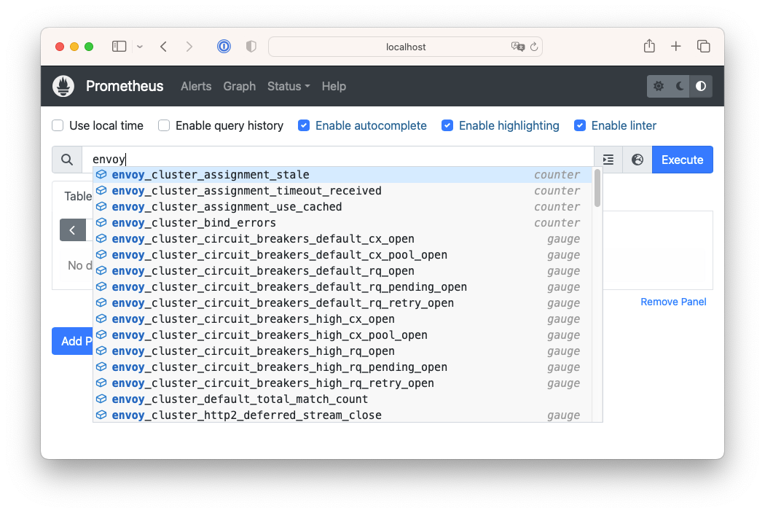Select envoy_cluster_bind_errors suggestion
765x513 pixels.
pos(342,222)
